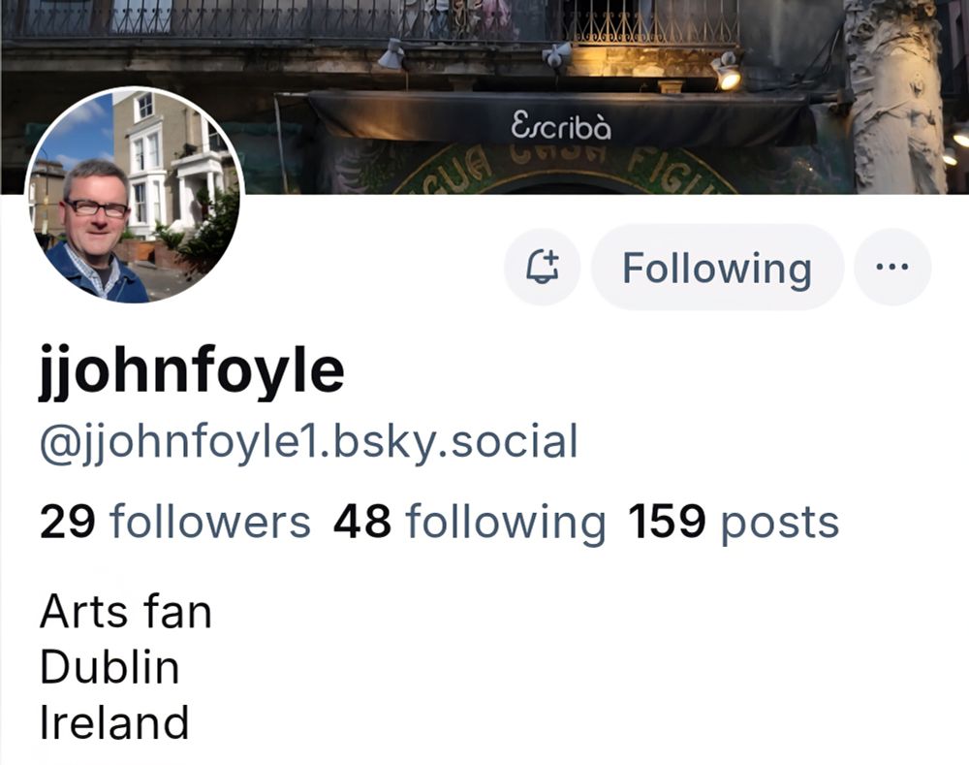Select the handle @jjohnfoyle1.bsky.social
969x765 pixels.
309,442
